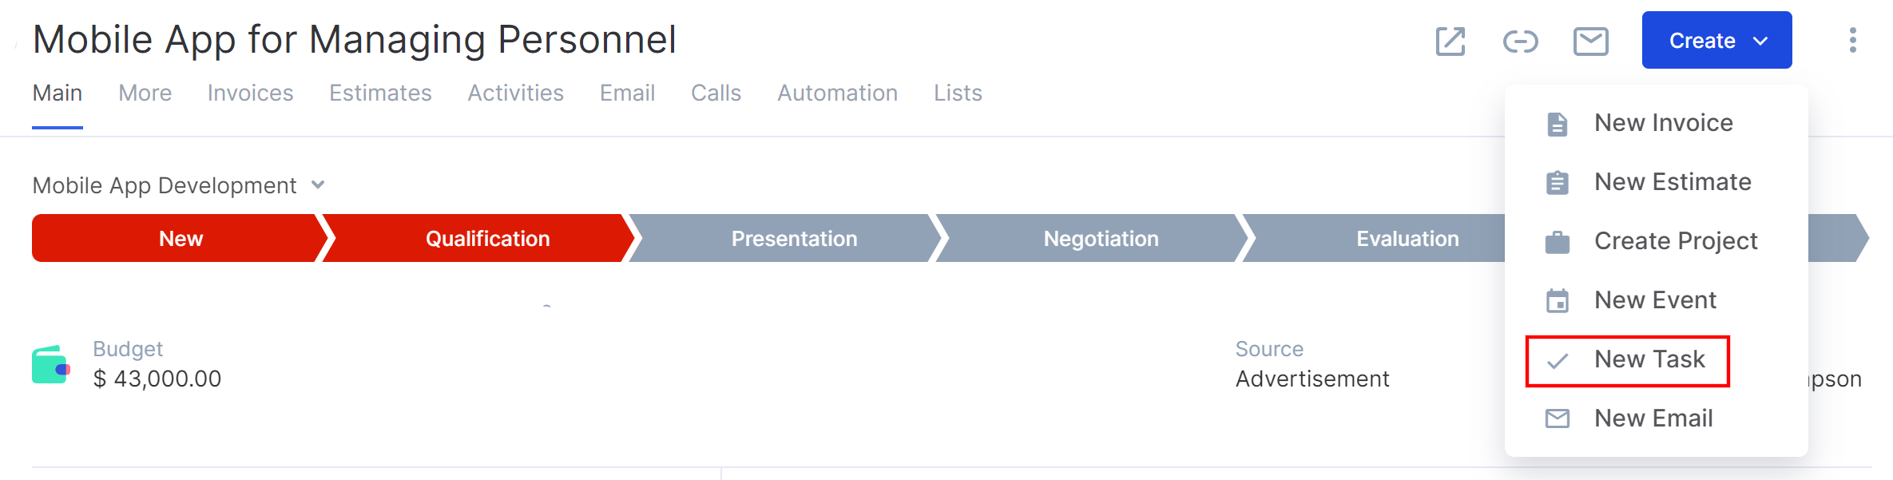Click the New Event calendar icon

[x=1557, y=301]
